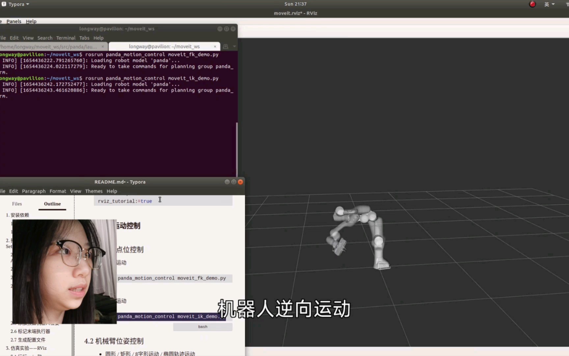Close the longway@pavilion ~/moveit_ws terminal tab
Image resolution: width=569 pixels, height=356 pixels.
(215, 46)
